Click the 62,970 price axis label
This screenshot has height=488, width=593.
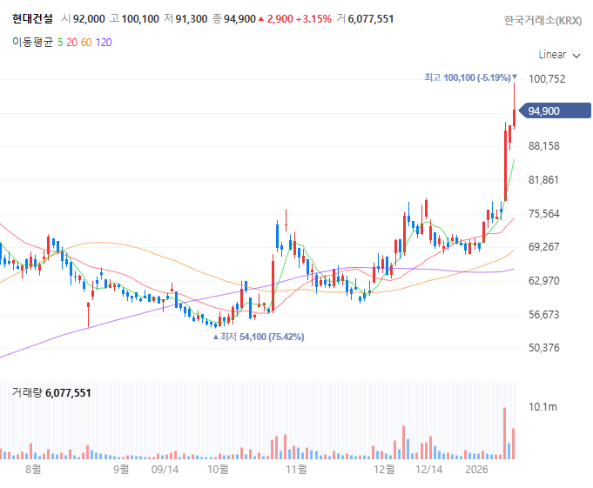coord(544,281)
